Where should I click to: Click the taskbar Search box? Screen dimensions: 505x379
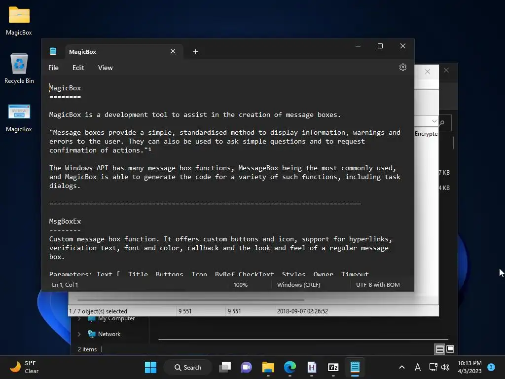point(188,367)
